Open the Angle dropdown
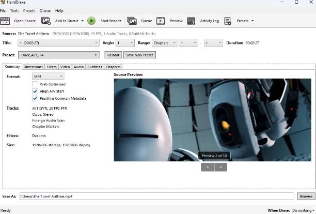This screenshot has width=316, height=214. (125, 43)
